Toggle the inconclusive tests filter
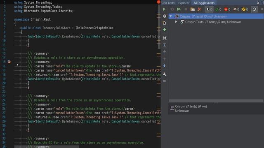The height and width of the screenshot is (148, 264). coord(245,9)
